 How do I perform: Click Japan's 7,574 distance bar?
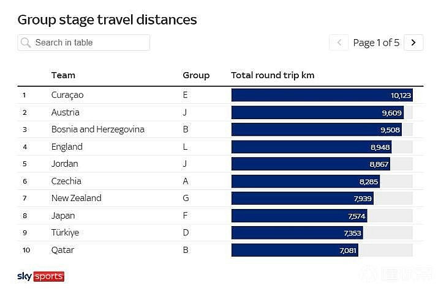[x=300, y=216]
